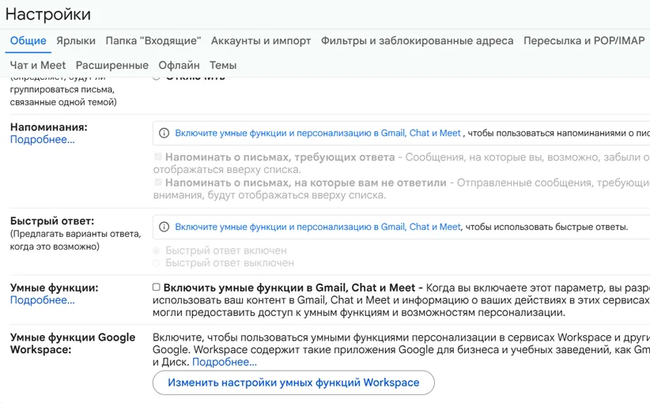The image size is (650, 403).
Task: Select the "Быстрый ответ включен" radio button
Action: 157,250
